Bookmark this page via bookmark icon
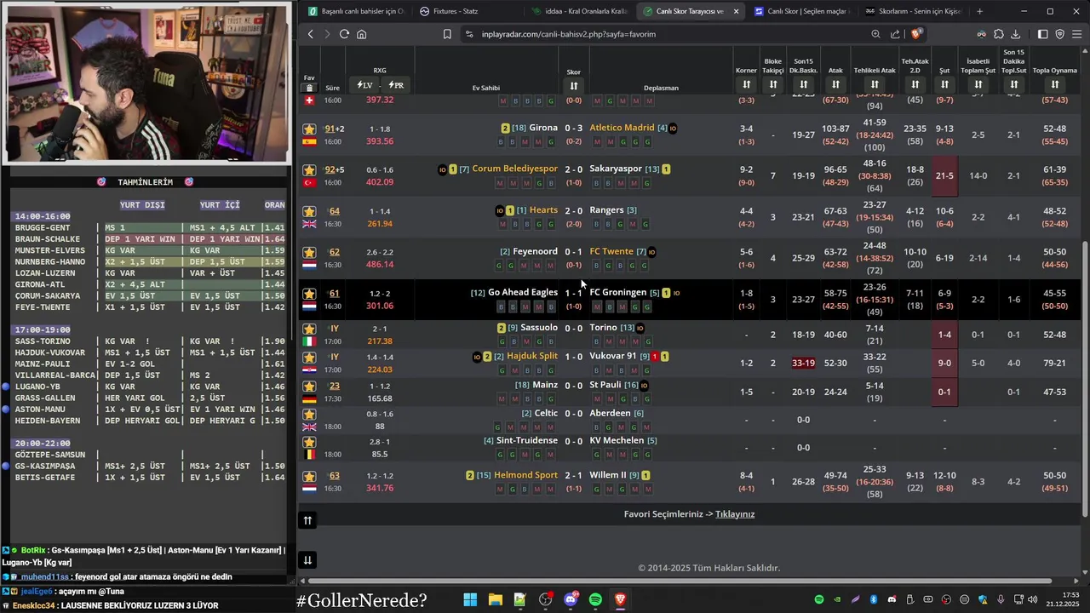This screenshot has width=1090, height=613. click(447, 34)
